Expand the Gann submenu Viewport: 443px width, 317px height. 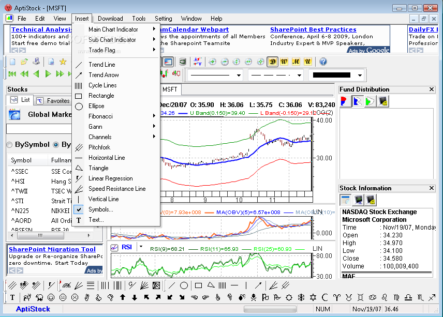click(116, 127)
